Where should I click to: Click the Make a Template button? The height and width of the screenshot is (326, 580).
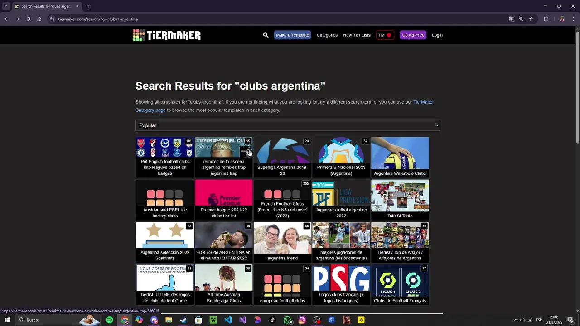pyautogui.click(x=292, y=35)
